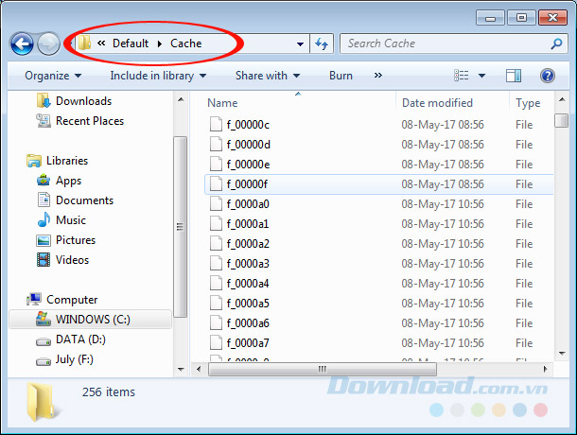Screen dimensions: 577x435
Task: Select DATA (D:) in the sidebar
Action: 80,339
